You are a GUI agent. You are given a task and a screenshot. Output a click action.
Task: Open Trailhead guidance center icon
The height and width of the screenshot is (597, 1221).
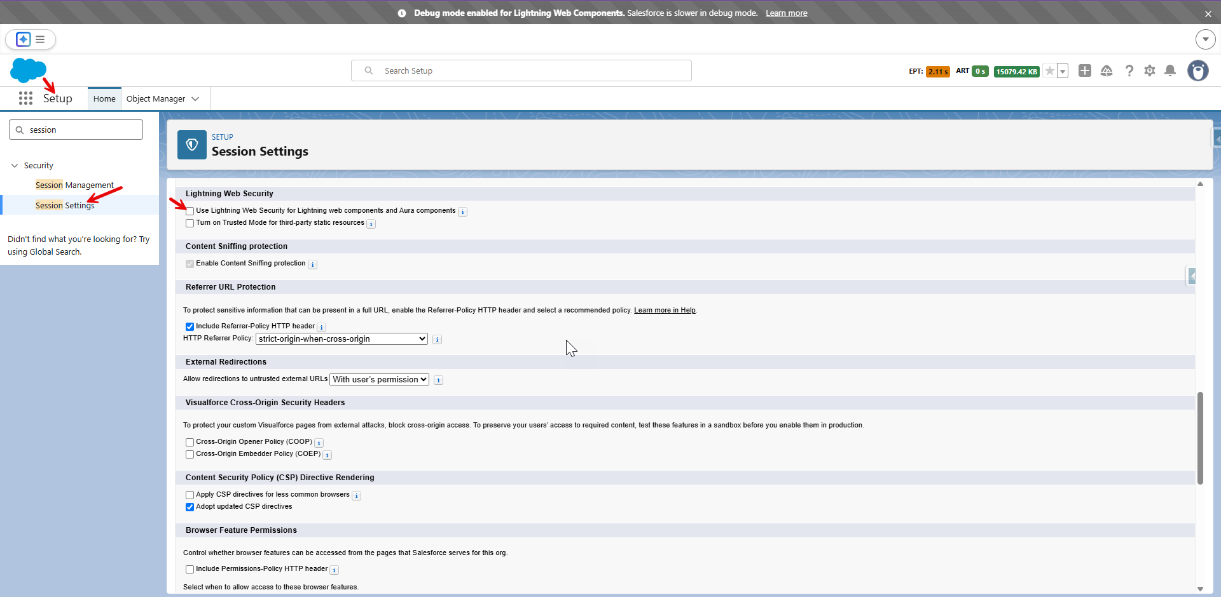point(1107,70)
